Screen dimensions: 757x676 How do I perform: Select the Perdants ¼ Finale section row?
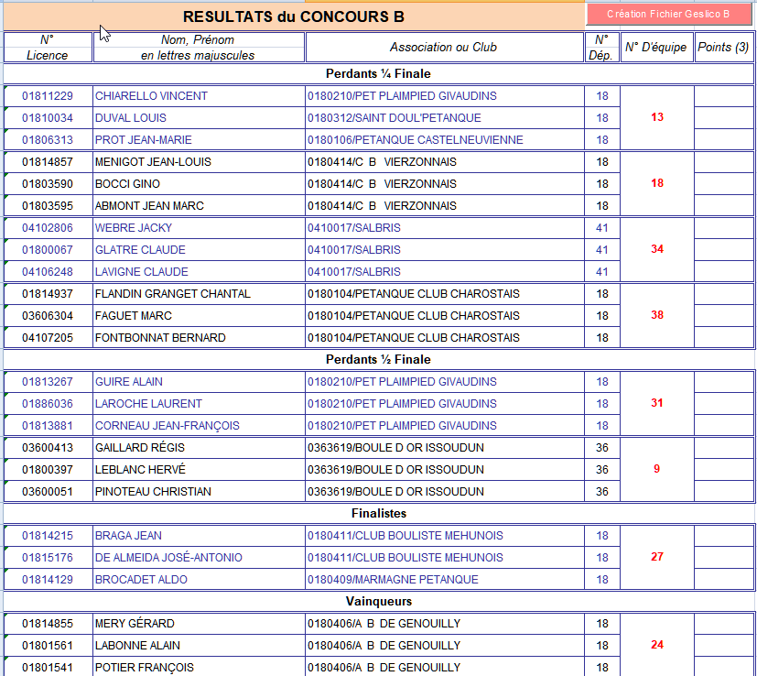click(378, 73)
